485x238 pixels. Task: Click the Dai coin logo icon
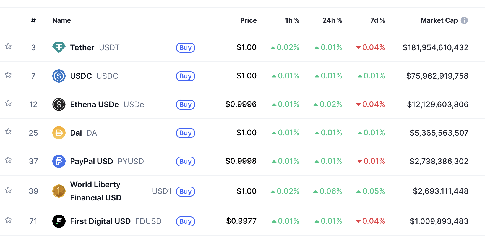tap(59, 133)
